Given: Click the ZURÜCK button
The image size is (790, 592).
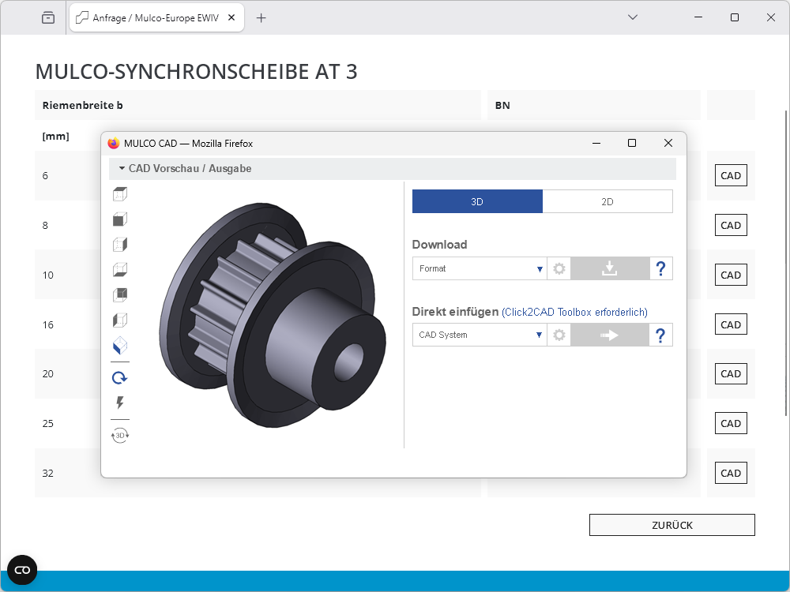Looking at the screenshot, I should [x=671, y=525].
